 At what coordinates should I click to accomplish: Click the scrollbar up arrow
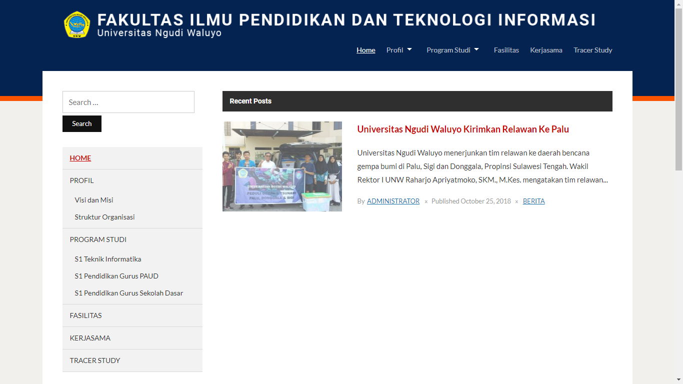coord(678,4)
